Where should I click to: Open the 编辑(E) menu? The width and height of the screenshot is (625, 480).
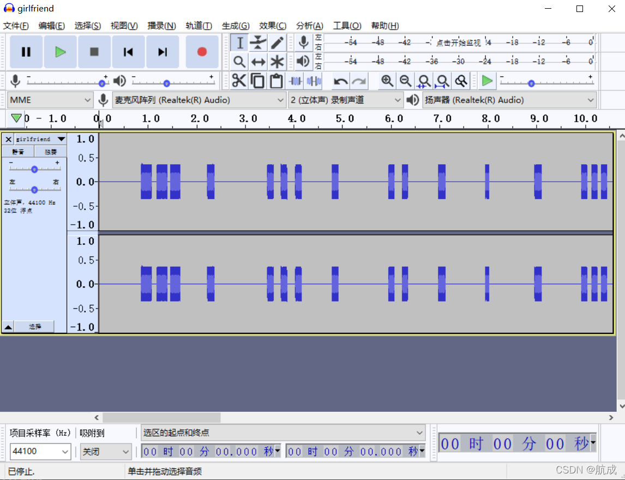52,26
